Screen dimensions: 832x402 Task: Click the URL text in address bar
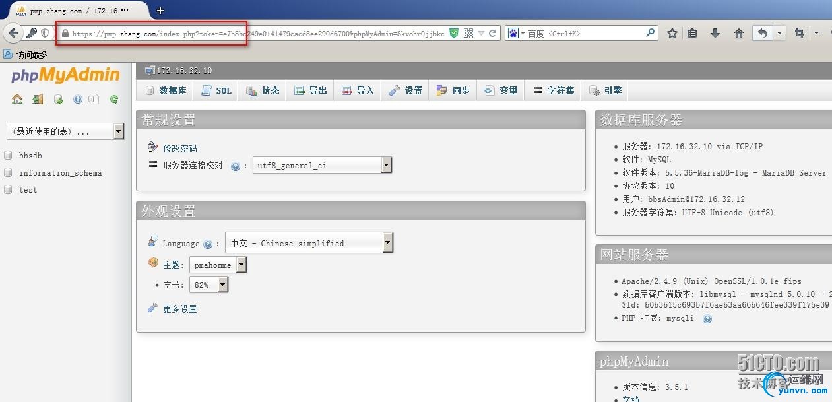[258, 33]
